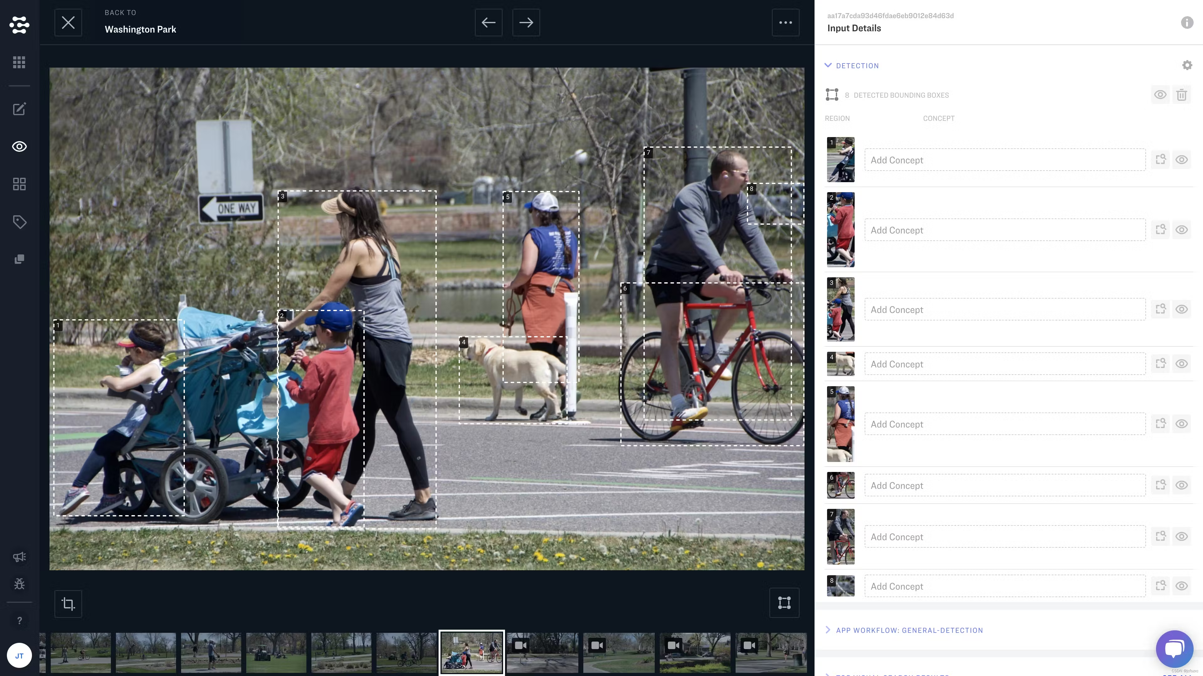The height and width of the screenshot is (676, 1203).
Task: Click the navigate forward arrow button
Action: click(526, 22)
